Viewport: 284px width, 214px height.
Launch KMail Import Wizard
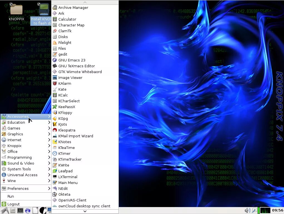pyautogui.click(x=85, y=136)
